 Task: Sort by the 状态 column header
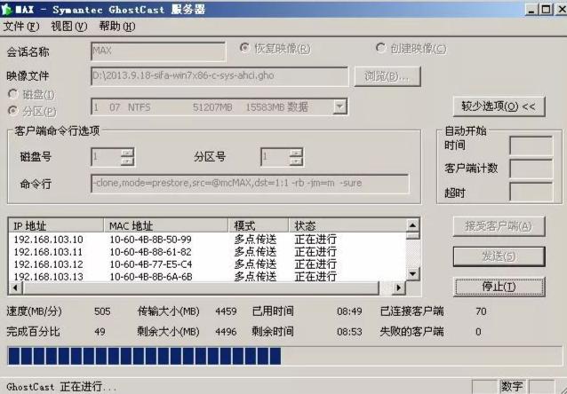347,225
